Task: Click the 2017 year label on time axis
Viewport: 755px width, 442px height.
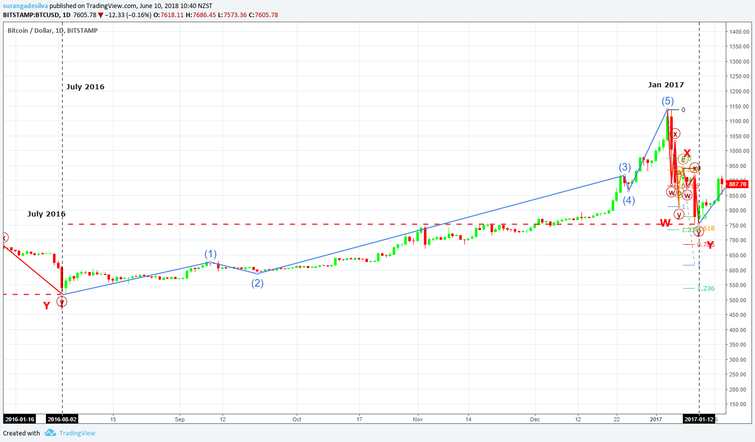Action: point(656,419)
